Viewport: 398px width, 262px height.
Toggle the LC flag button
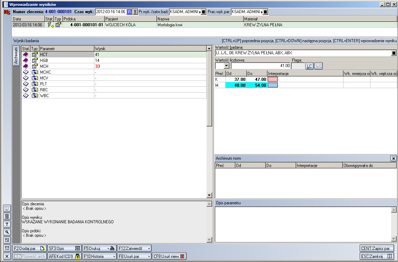[x=310, y=66]
